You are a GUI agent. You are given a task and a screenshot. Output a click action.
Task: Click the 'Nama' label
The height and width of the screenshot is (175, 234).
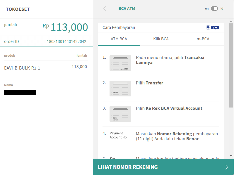pos(8,85)
